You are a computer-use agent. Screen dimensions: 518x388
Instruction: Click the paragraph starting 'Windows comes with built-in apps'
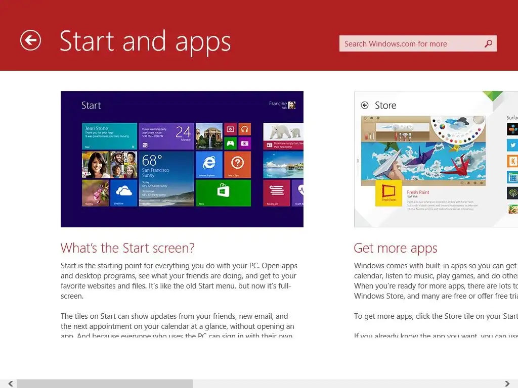436,281
